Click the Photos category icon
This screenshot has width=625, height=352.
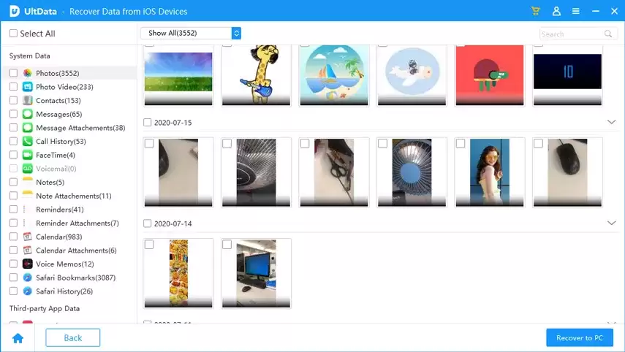[x=28, y=73]
